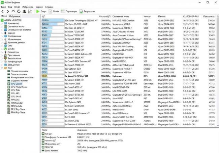Open the Сервис menu
Viewport: 219px width, 153px height.
coord(39,7)
